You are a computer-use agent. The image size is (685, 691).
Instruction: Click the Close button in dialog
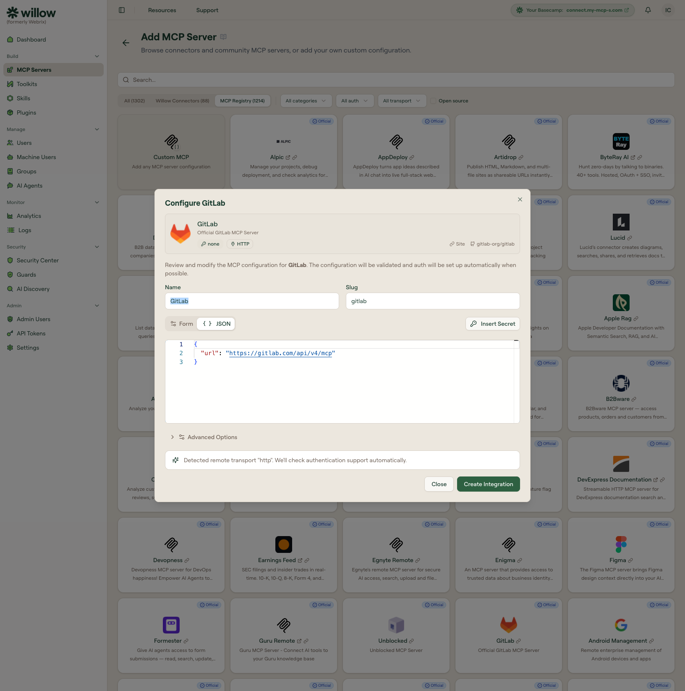(x=439, y=484)
